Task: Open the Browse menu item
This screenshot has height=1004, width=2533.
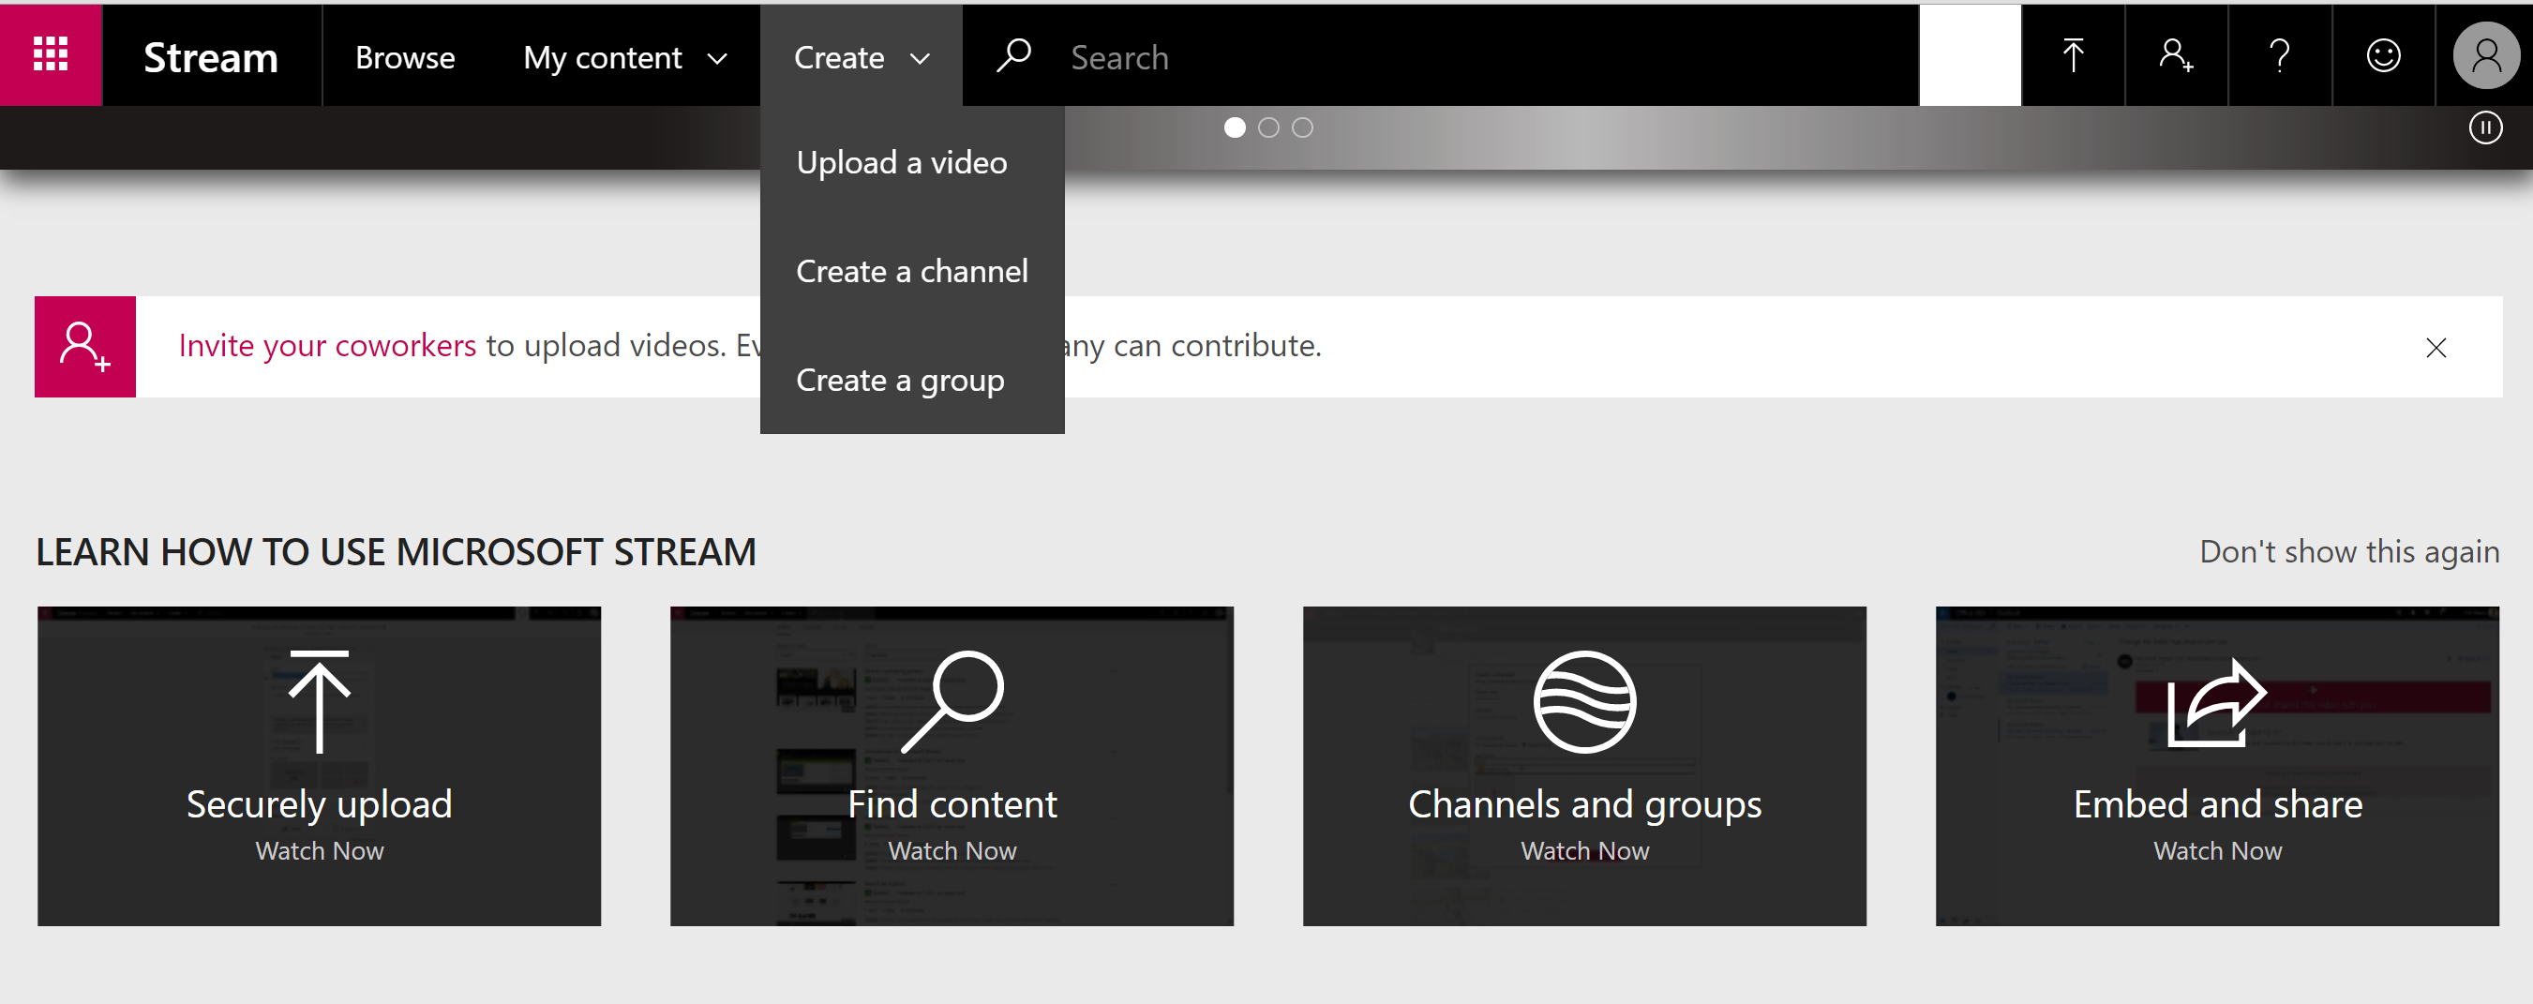Action: click(405, 57)
